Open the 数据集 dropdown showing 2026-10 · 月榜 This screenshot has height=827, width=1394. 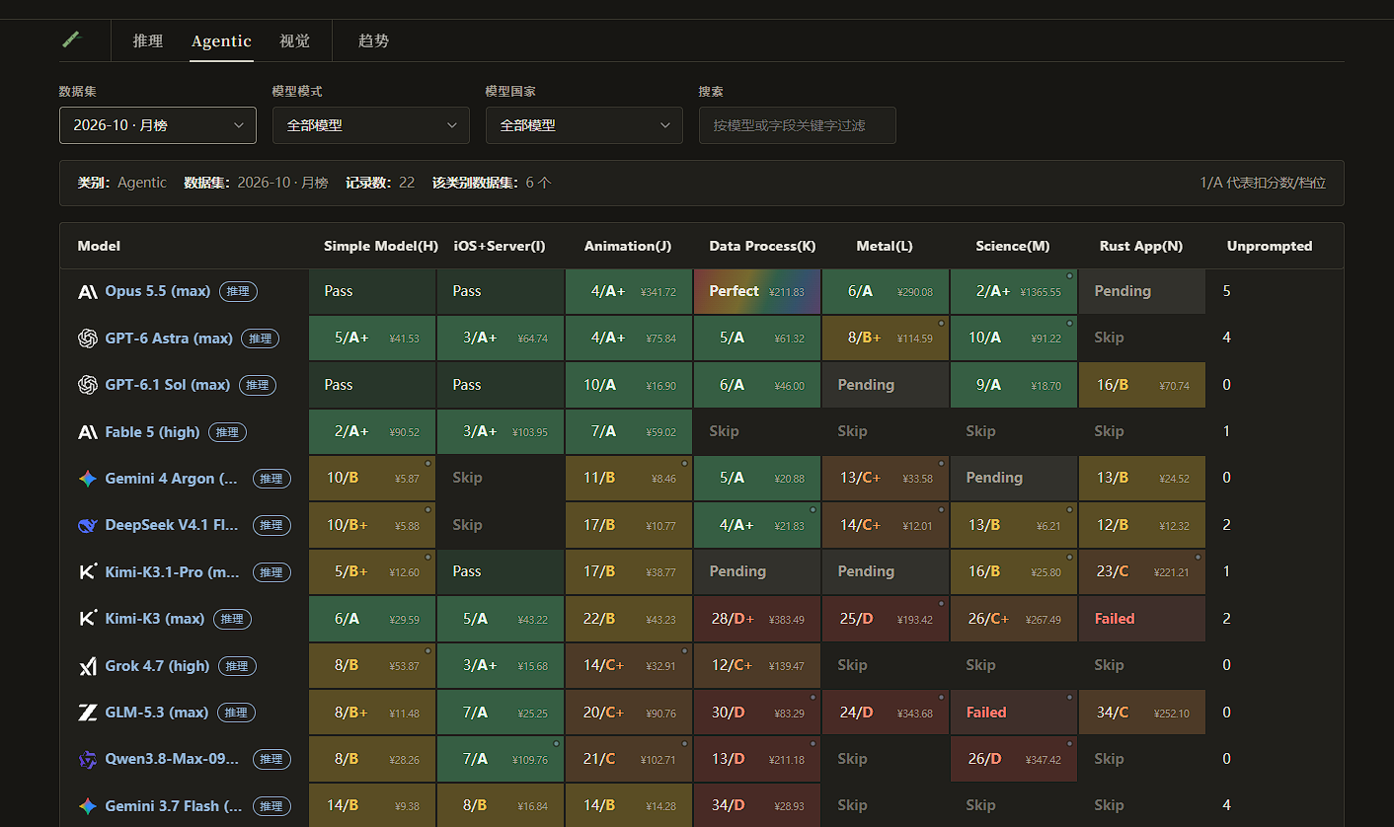tap(158, 125)
